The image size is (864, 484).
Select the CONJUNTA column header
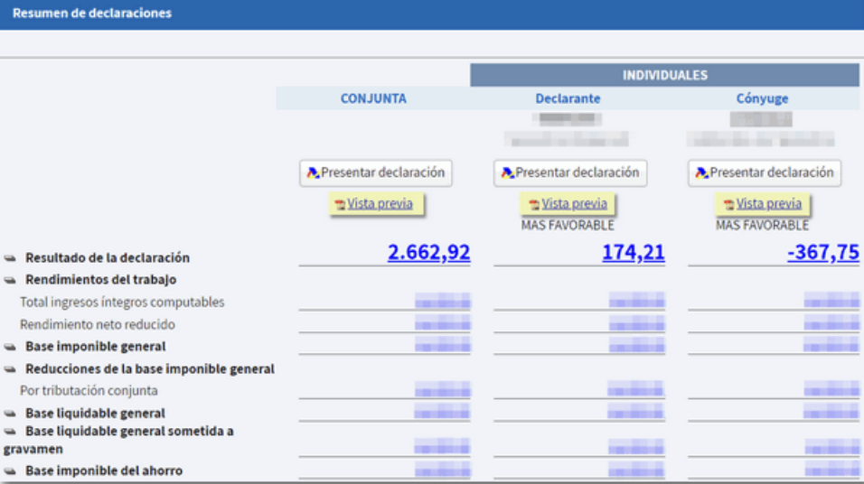(373, 98)
